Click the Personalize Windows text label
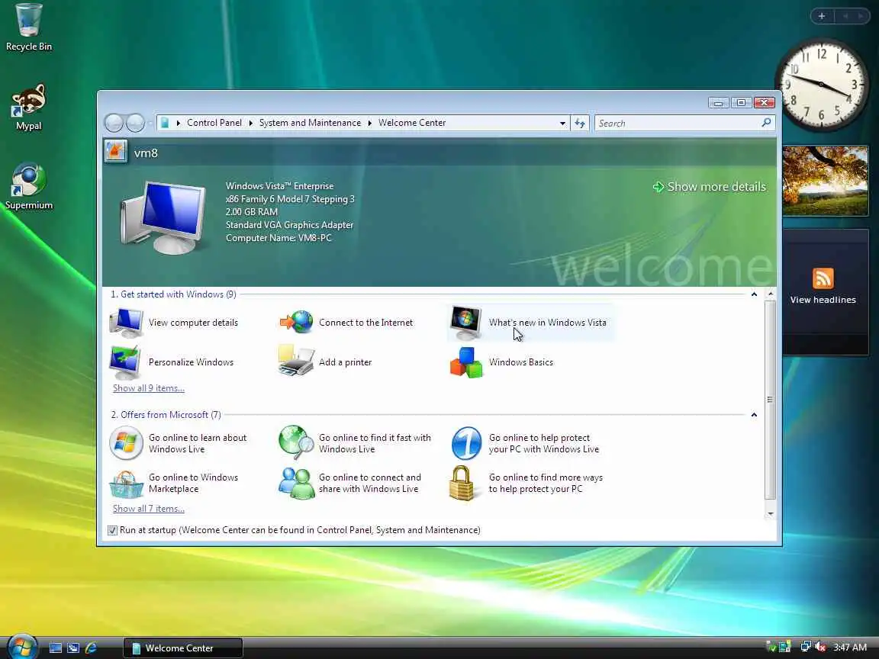Image resolution: width=879 pixels, height=659 pixels. 192,362
